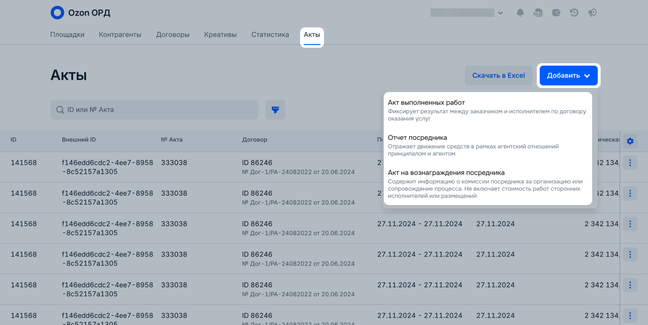The image size is (648, 325).
Task: Click the megaphone announcements icon
Action: [x=592, y=13]
